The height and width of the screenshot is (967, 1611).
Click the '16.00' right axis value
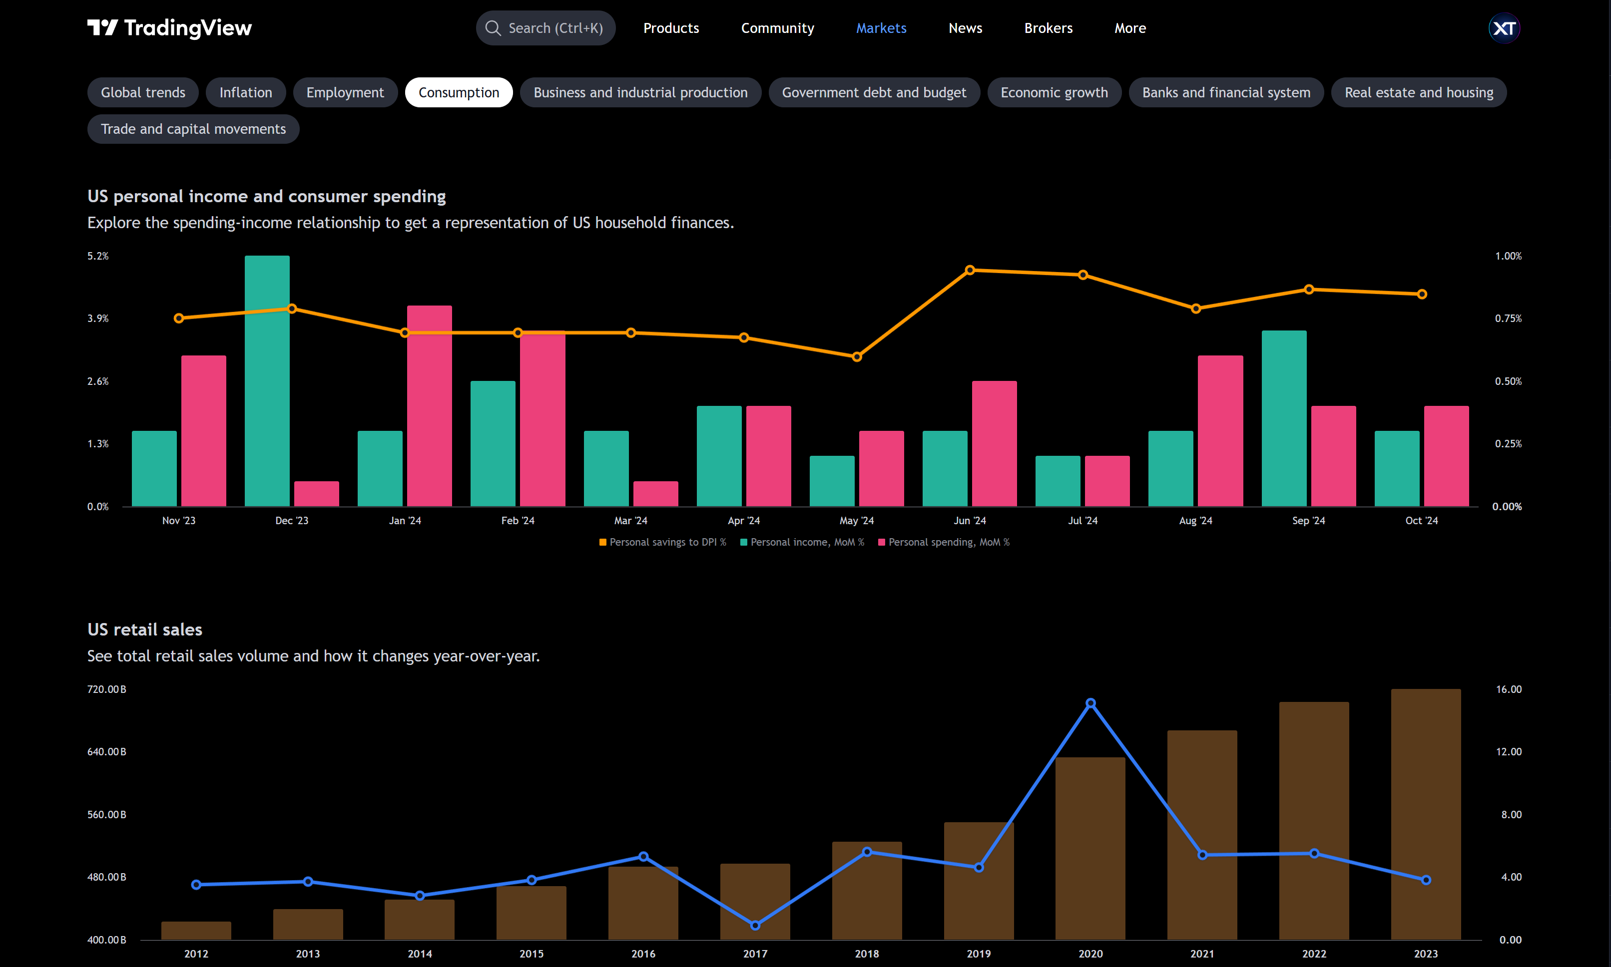coord(1509,689)
